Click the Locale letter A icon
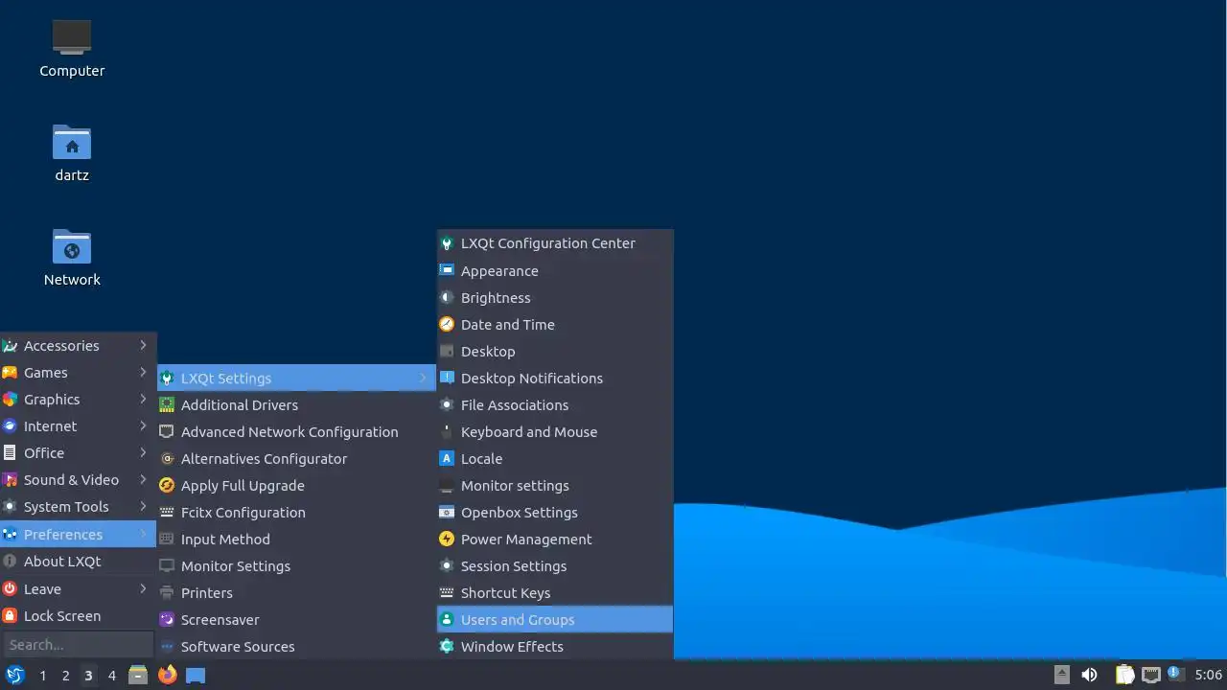 coord(447,459)
